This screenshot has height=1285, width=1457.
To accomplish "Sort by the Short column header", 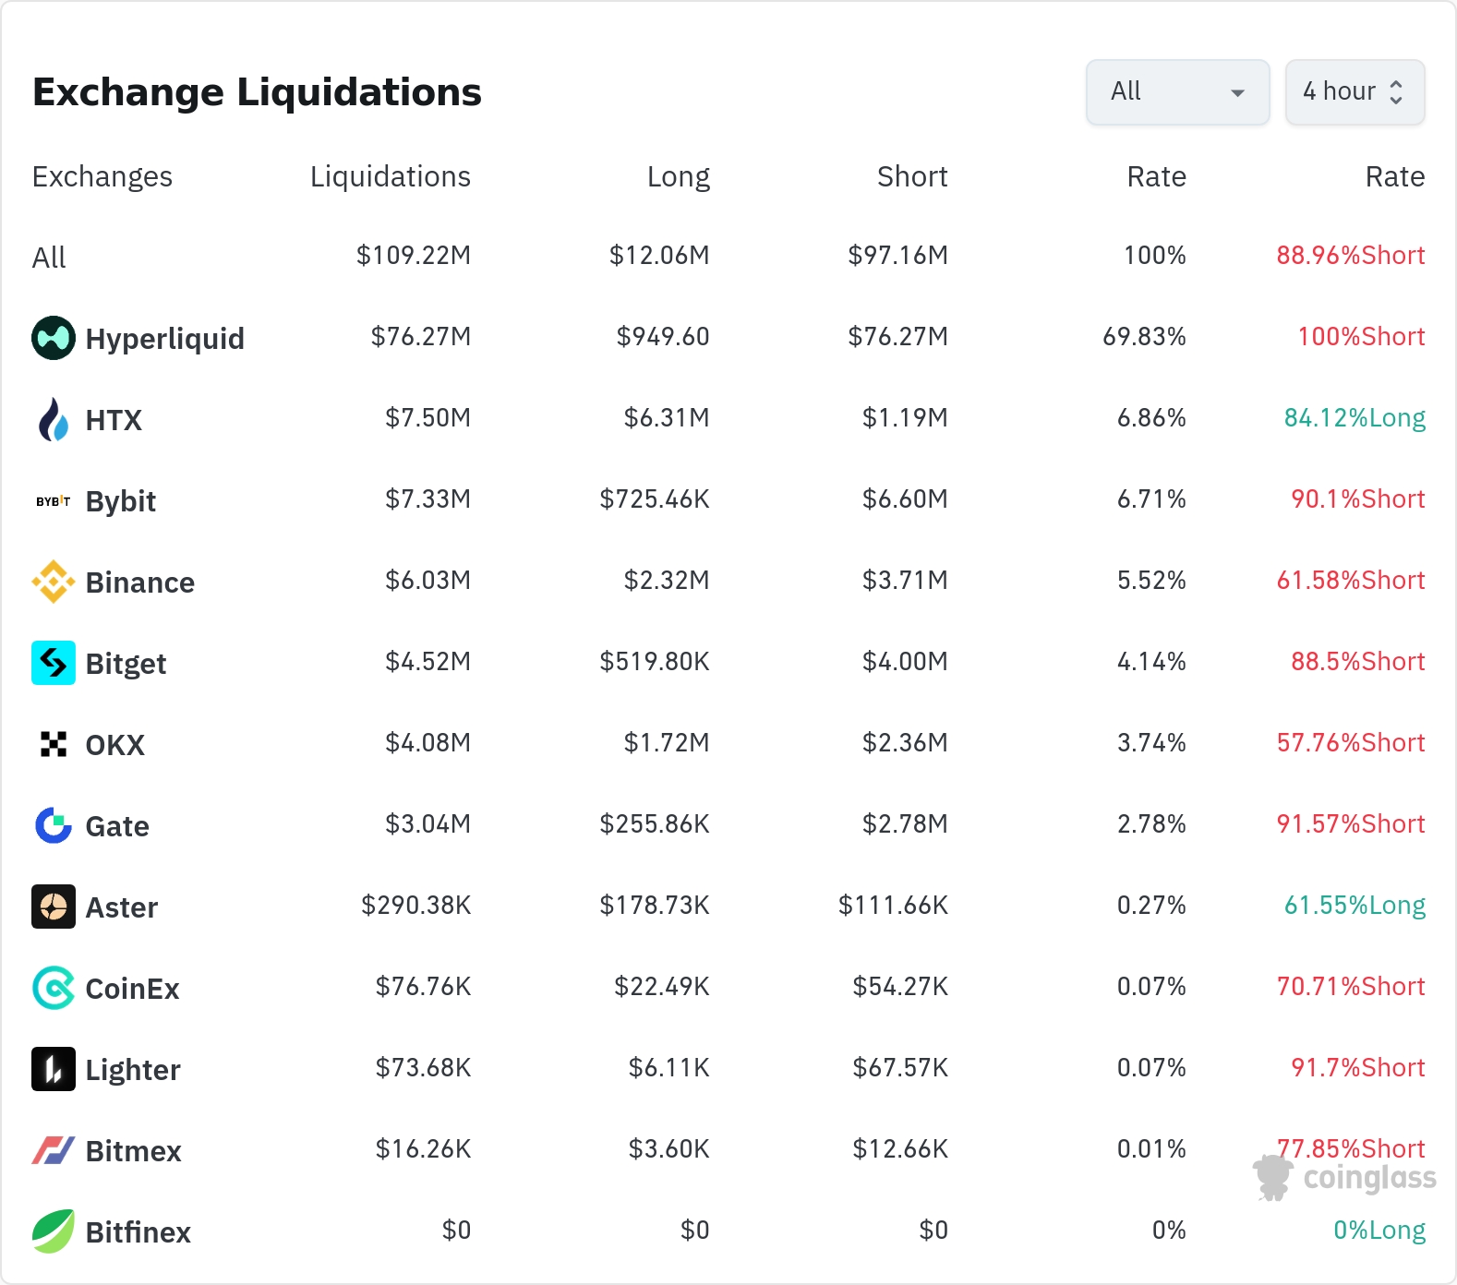I will click(911, 176).
